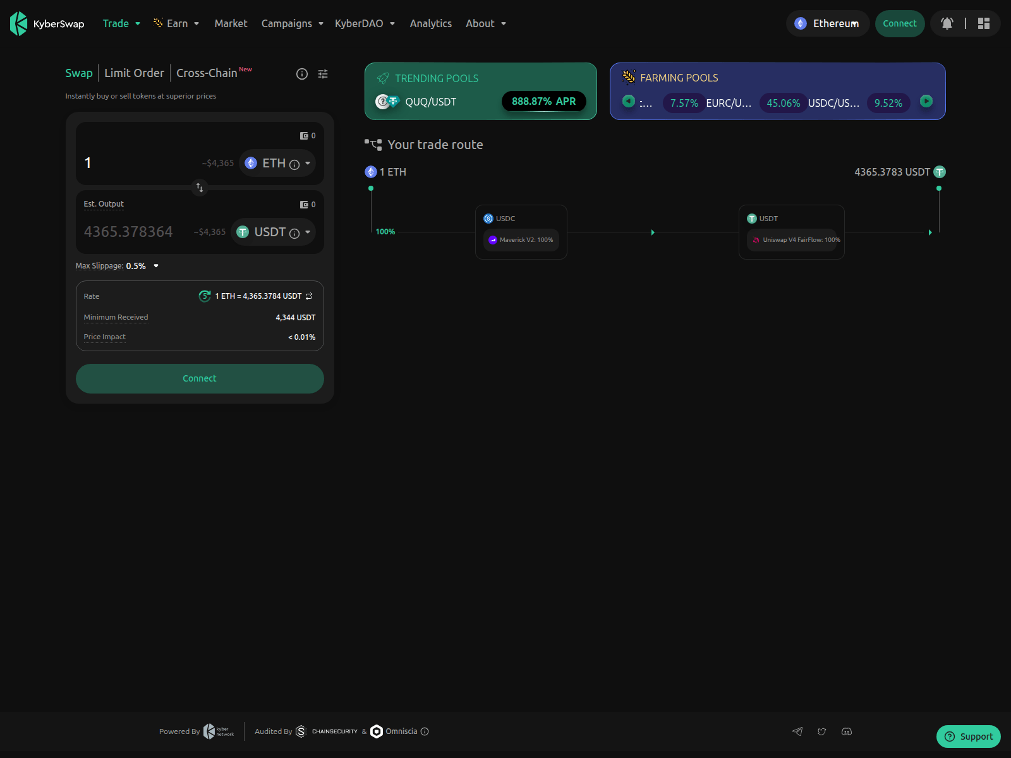Invert the rate with the arrows icon

pyautogui.click(x=309, y=296)
